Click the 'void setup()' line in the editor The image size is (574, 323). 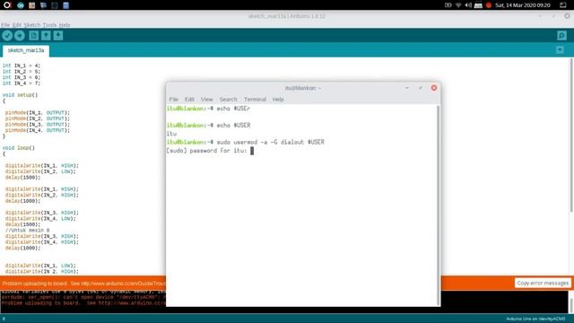click(x=20, y=95)
